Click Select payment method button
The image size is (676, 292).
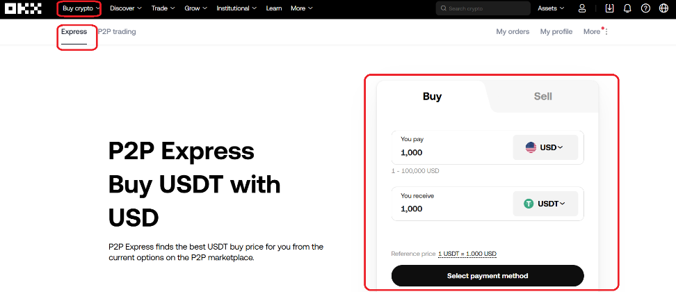coord(488,275)
